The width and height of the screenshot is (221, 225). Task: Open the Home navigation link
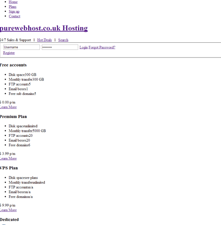point(13,2)
